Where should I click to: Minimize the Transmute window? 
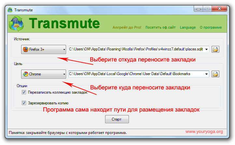tap(199, 9)
